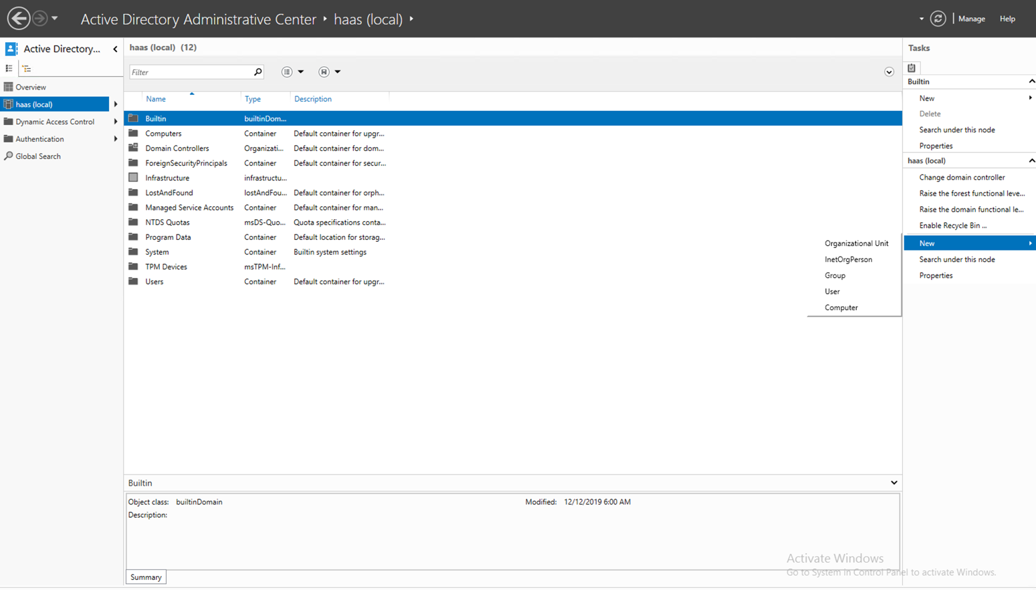Screen dimensions: 1036x590
Task: Click Enable Recycle Bin task
Action: click(952, 225)
